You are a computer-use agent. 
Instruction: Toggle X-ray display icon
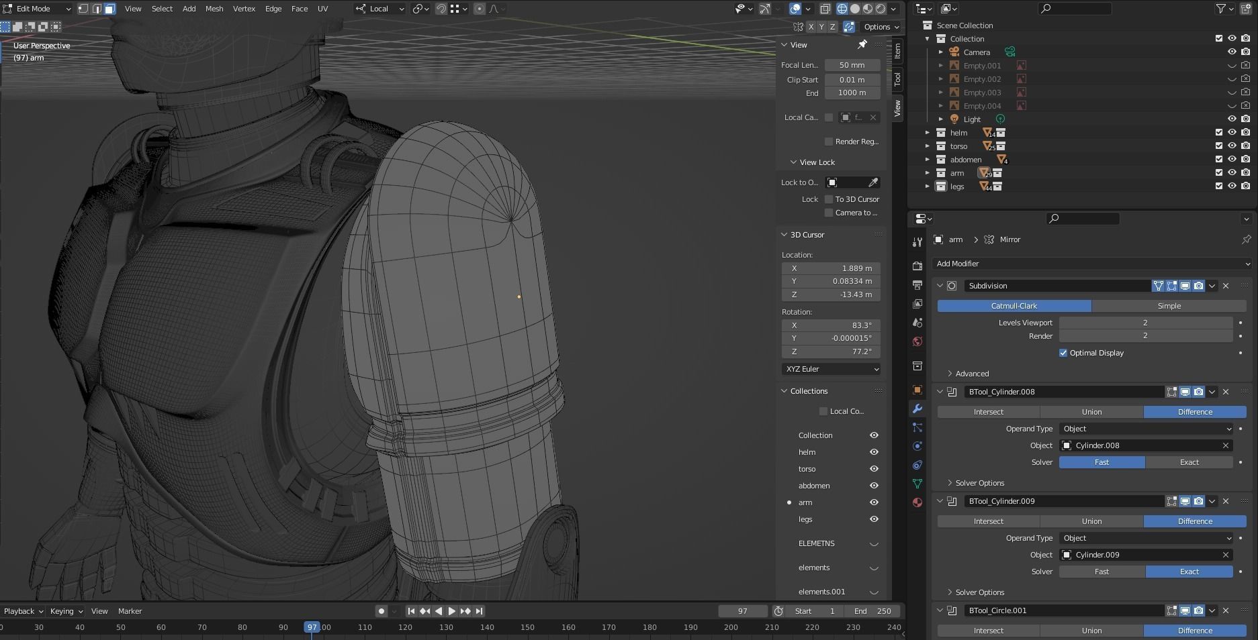tap(825, 9)
